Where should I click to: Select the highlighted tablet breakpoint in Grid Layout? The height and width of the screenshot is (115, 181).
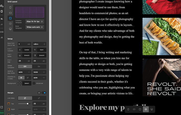click(x=10, y=18)
